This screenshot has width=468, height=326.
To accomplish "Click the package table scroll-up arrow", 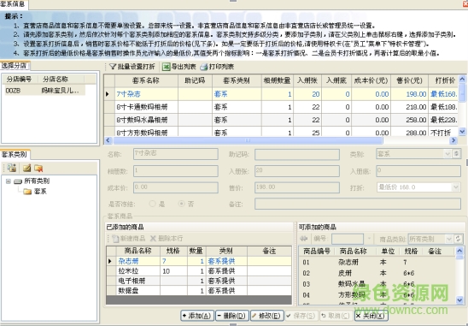I will (462, 79).
